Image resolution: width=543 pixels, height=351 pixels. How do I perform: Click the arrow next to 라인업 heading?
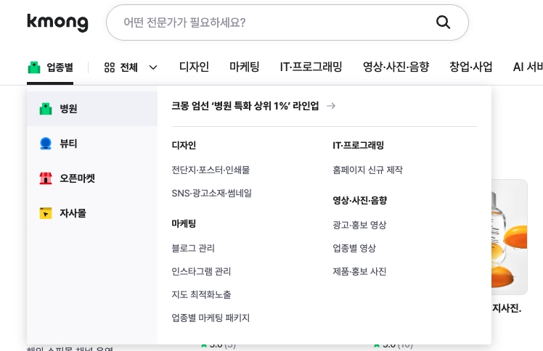click(331, 106)
